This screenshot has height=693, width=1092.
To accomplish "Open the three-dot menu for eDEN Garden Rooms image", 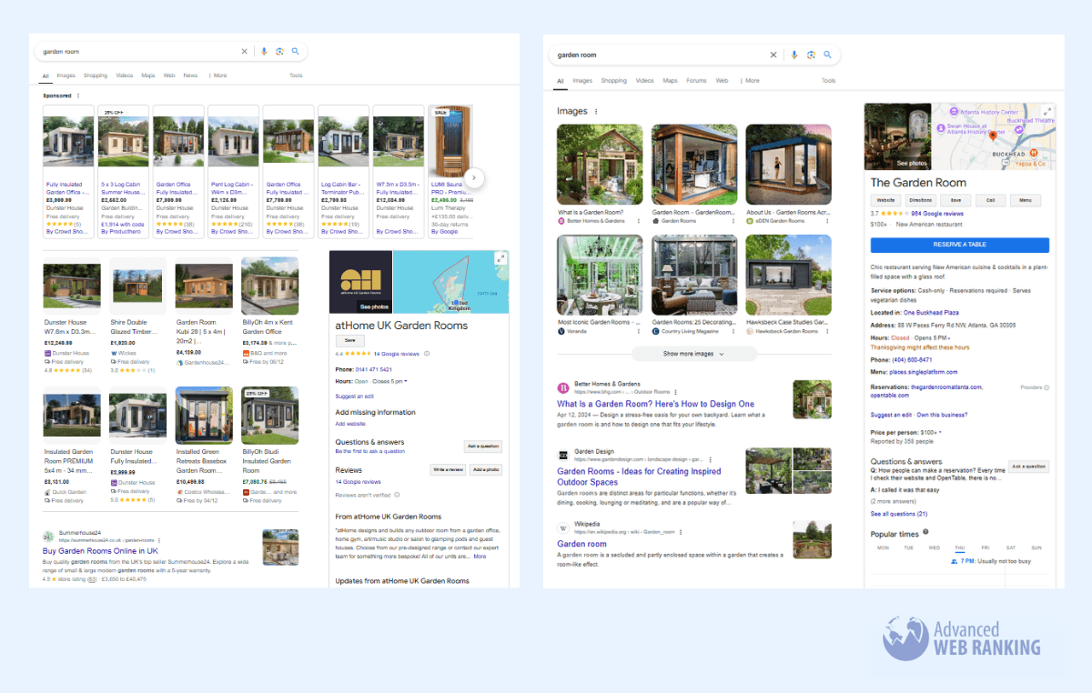I will coord(828,221).
